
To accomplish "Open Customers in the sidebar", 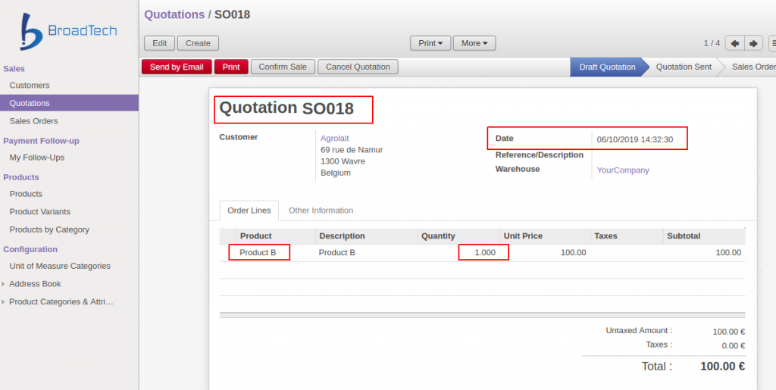I will coord(30,86).
